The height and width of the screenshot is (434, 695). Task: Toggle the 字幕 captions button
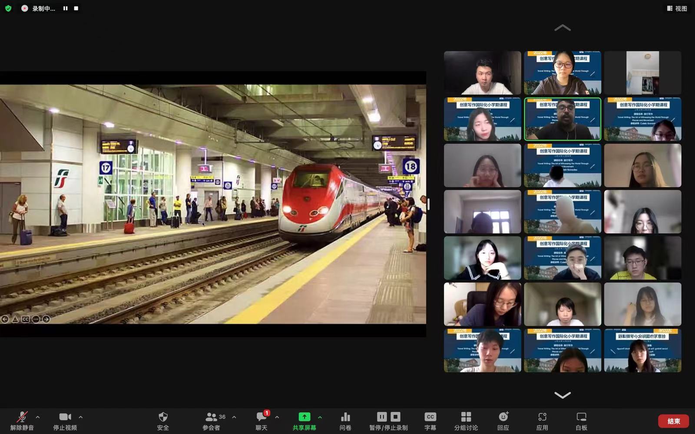click(430, 421)
